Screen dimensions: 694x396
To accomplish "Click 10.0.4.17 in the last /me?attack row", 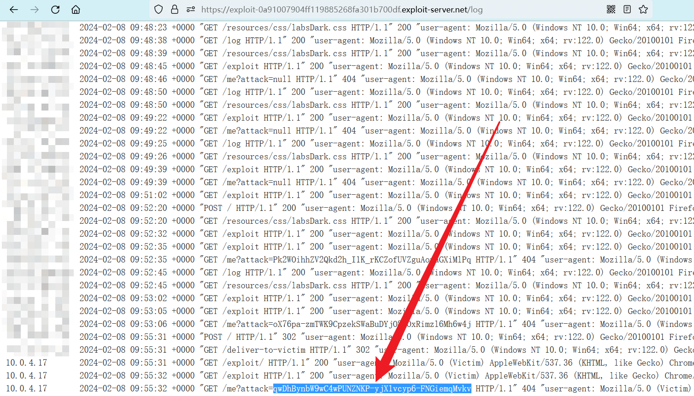I will (x=27, y=389).
